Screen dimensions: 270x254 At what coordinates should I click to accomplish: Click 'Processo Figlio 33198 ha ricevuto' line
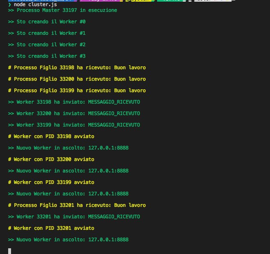click(x=76, y=68)
